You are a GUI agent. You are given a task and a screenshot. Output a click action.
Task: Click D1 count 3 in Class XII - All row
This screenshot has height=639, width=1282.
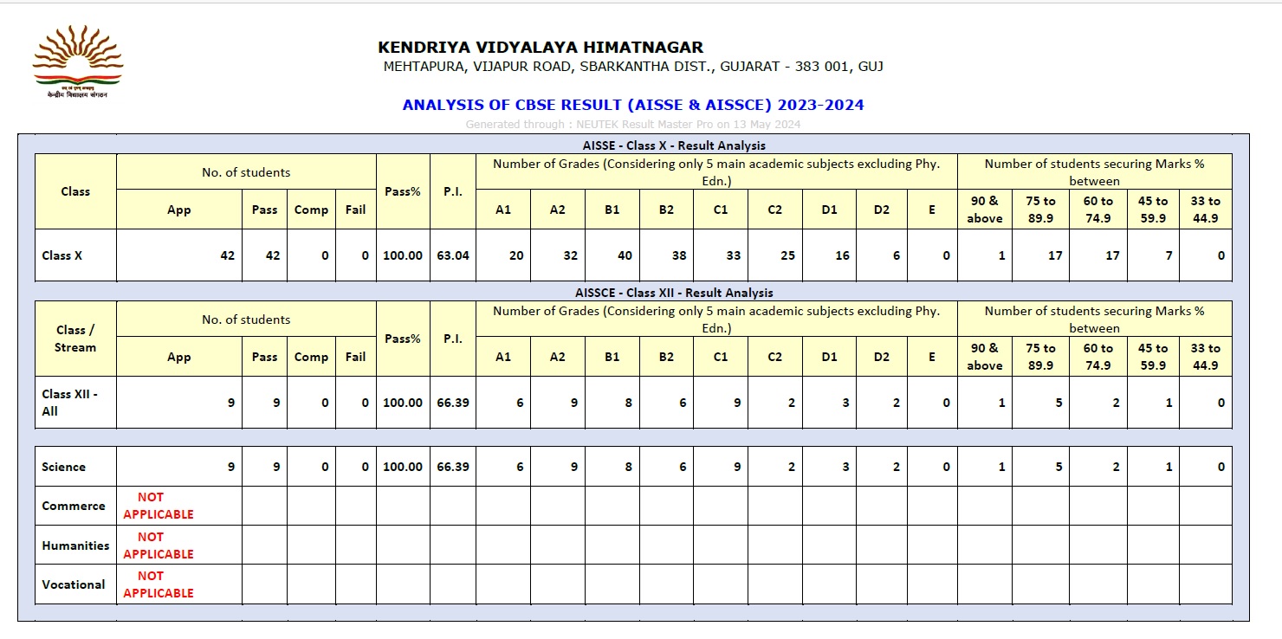[x=845, y=403]
